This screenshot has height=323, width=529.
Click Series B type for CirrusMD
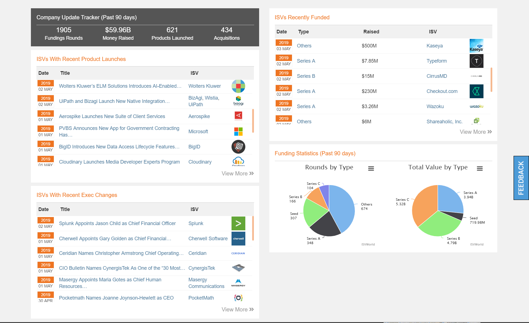[x=306, y=76]
